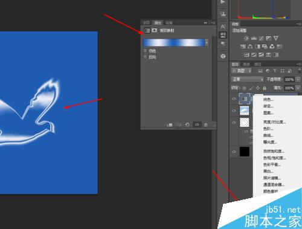Hide the gradient map adjustment layer
The image size is (302, 229).
pyautogui.click(x=234, y=99)
